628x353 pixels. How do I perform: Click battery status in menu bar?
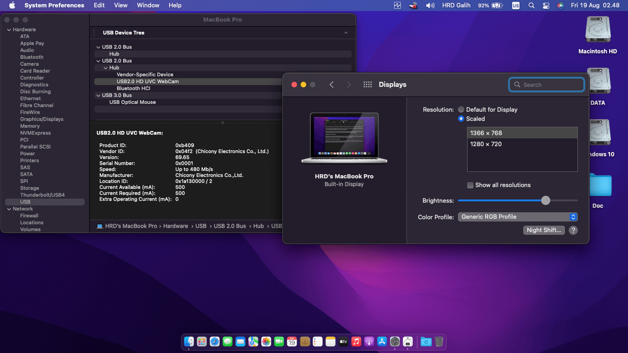click(x=491, y=6)
